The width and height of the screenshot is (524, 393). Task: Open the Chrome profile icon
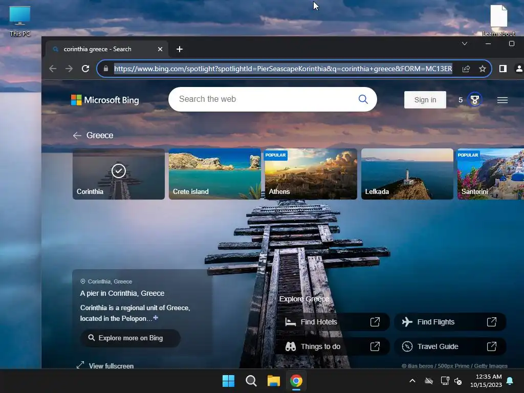[x=519, y=69]
